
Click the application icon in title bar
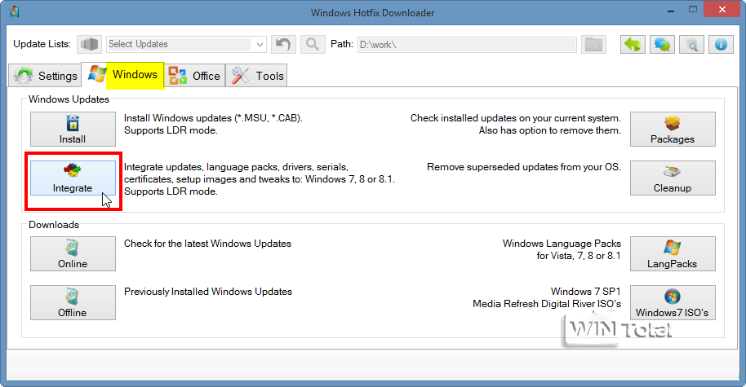(x=14, y=12)
